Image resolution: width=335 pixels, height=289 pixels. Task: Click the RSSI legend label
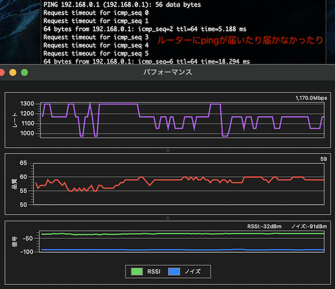pos(154,272)
